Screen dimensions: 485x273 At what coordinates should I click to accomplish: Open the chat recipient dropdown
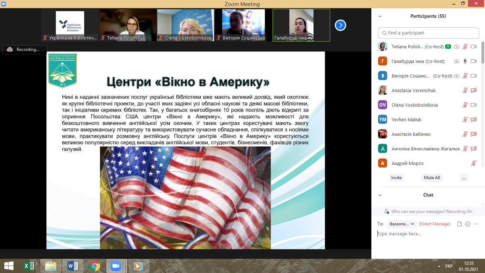402,224
